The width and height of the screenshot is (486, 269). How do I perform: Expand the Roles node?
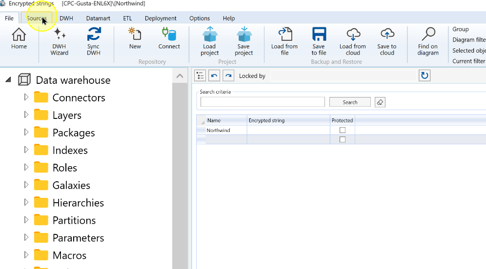[x=26, y=167]
